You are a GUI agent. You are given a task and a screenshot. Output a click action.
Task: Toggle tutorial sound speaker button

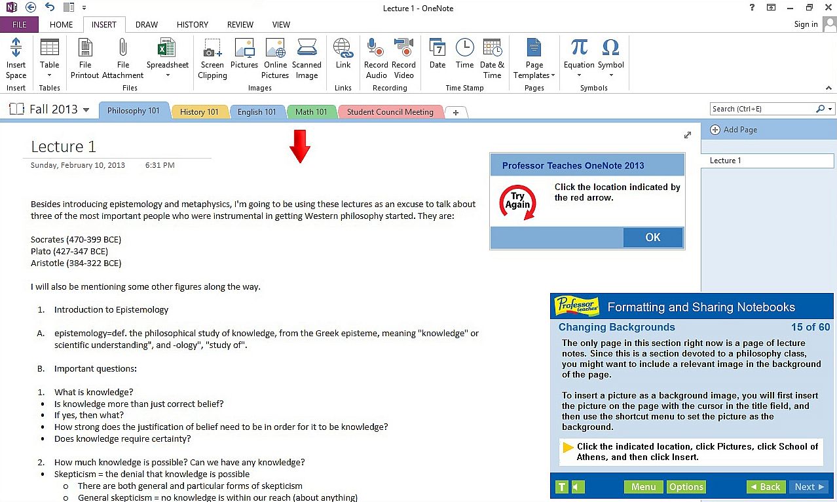click(x=578, y=487)
